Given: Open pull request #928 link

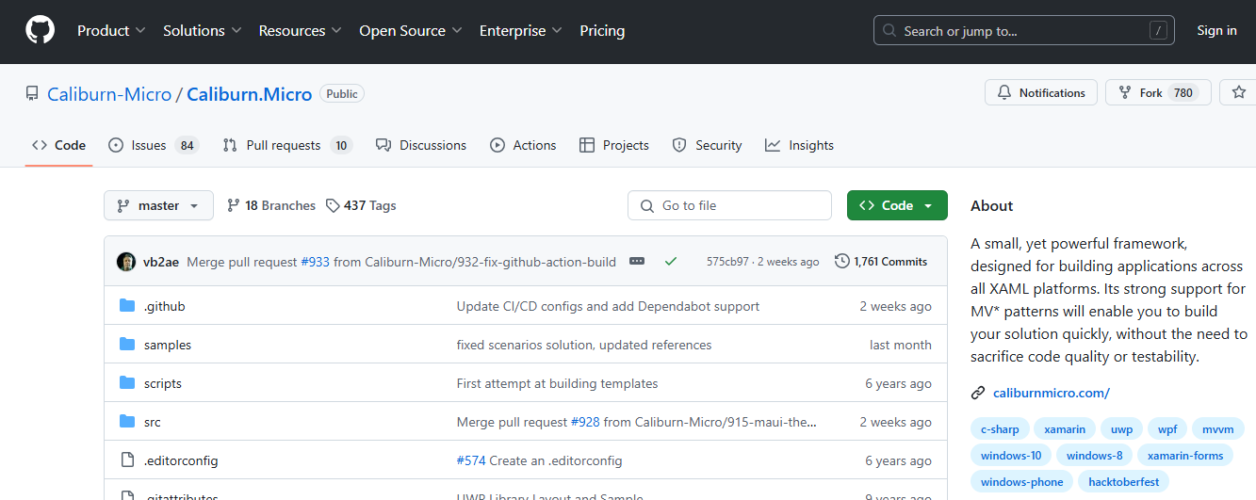Looking at the screenshot, I should (x=585, y=422).
